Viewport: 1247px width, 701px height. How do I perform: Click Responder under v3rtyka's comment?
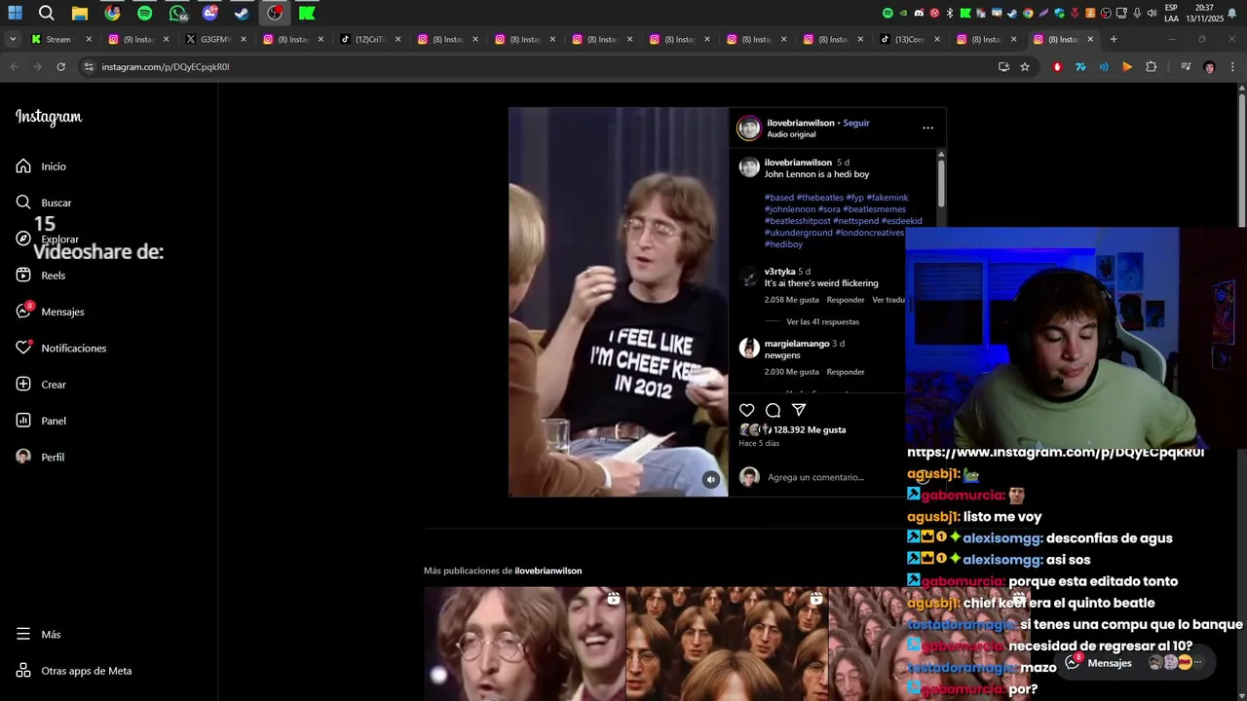click(846, 300)
